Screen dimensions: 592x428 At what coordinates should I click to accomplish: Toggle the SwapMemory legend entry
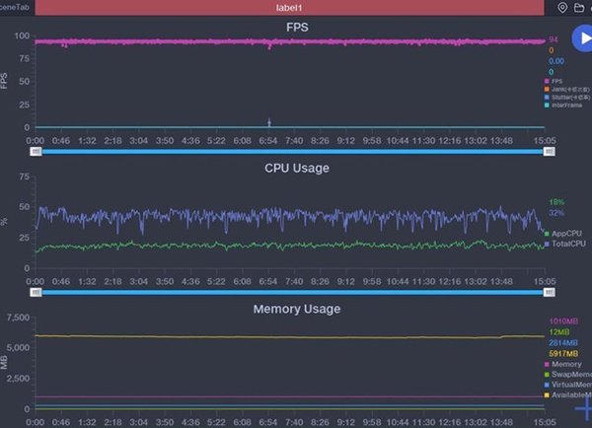click(566, 375)
